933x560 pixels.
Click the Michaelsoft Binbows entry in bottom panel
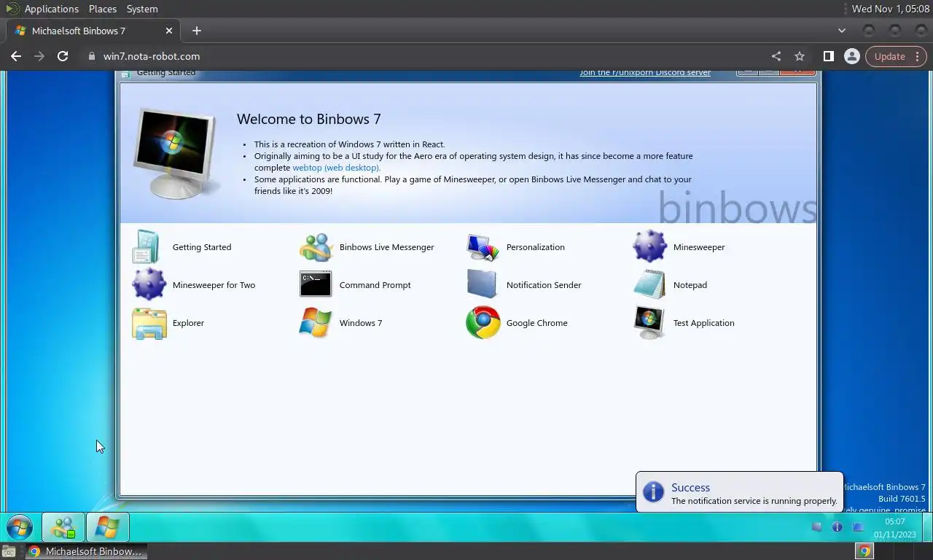click(x=86, y=551)
